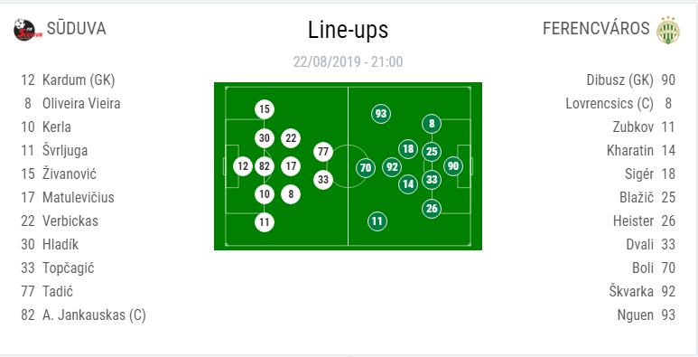
Task: Open the SŪDUVA team name
Action: (x=76, y=29)
